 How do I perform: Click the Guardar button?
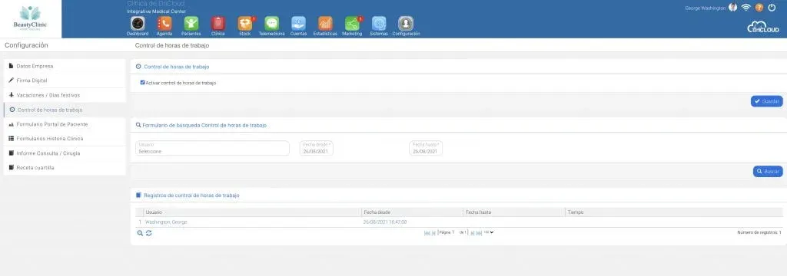pos(766,101)
